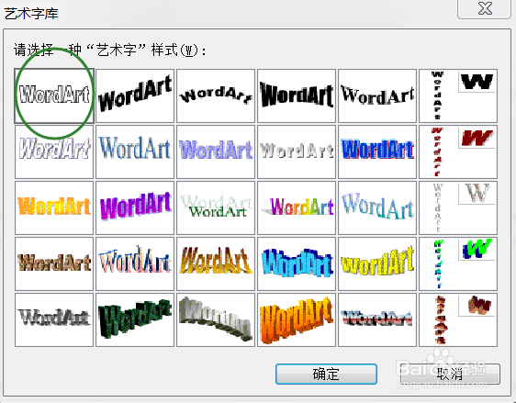Confirm selection with the 确定 button
Viewport: 516px width, 403px height.
[x=326, y=374]
